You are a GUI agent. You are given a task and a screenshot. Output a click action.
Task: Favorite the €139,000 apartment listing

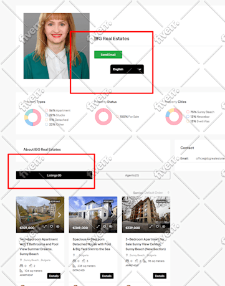pyautogui.click(x=157, y=226)
